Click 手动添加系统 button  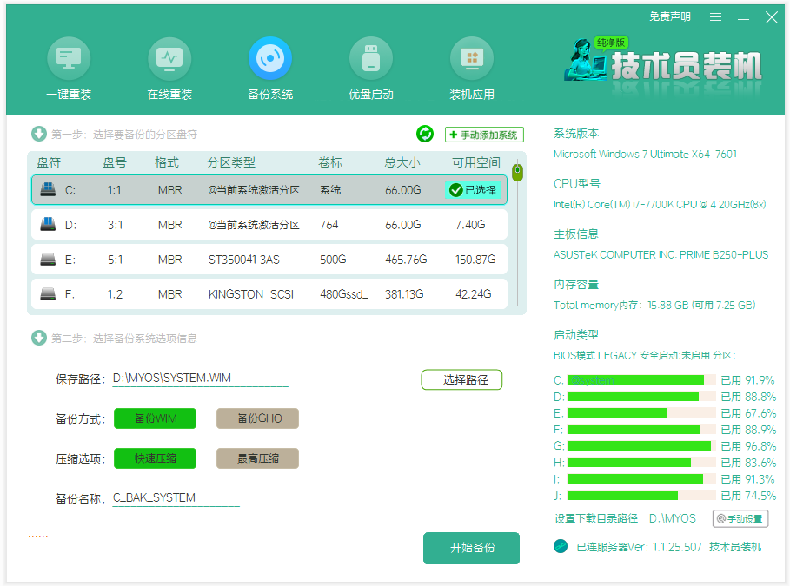(x=484, y=135)
